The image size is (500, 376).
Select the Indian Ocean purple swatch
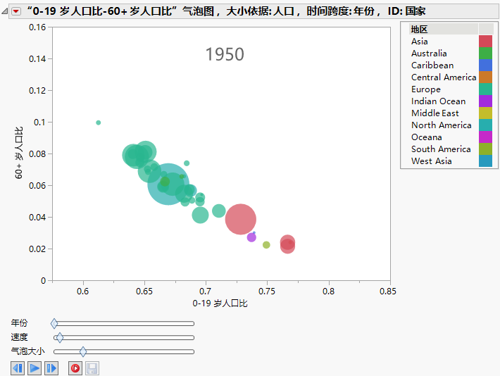tap(485, 101)
